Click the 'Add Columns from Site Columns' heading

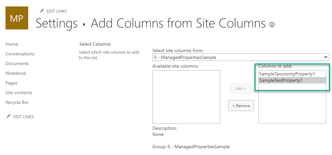point(178,24)
